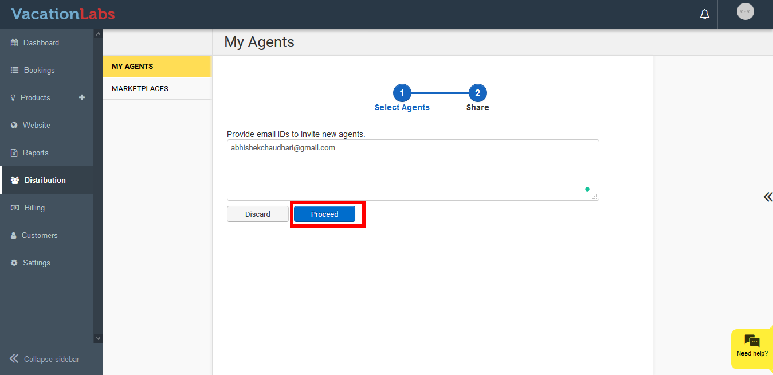This screenshot has width=773, height=375.
Task: Click the Website globe icon
Action: (x=14, y=126)
